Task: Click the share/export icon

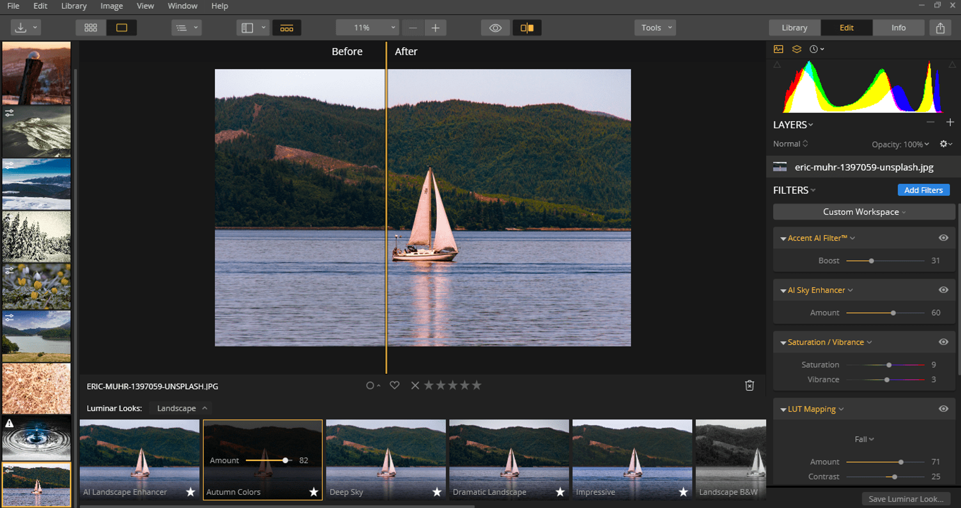Action: coord(940,28)
